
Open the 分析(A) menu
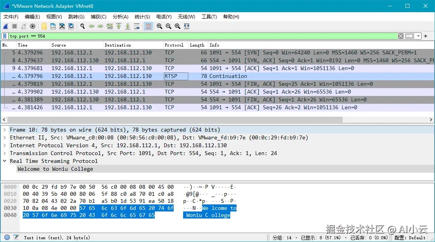120,17
